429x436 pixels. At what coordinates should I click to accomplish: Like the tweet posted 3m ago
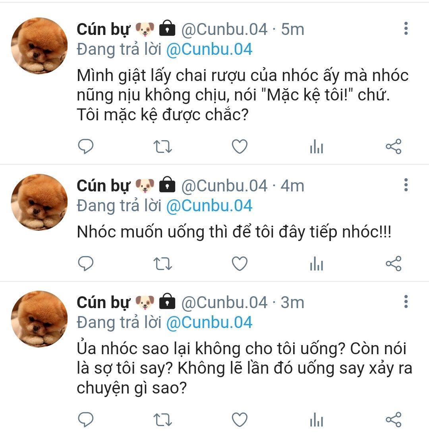click(240, 419)
